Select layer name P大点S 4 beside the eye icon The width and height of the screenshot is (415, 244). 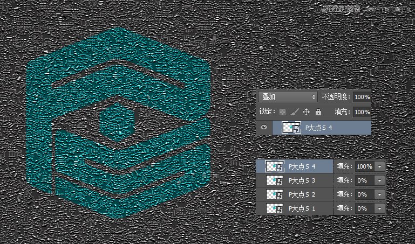coord(318,128)
